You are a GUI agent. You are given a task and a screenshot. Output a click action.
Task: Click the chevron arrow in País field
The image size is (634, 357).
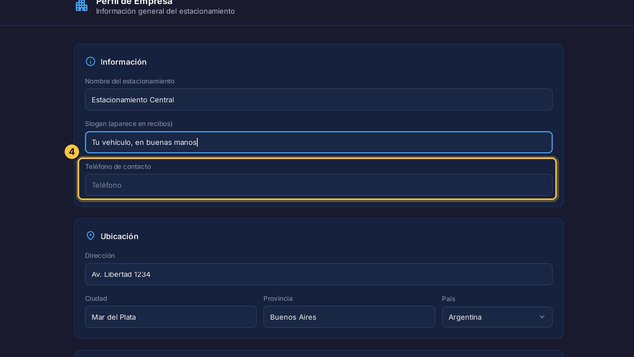(x=542, y=317)
